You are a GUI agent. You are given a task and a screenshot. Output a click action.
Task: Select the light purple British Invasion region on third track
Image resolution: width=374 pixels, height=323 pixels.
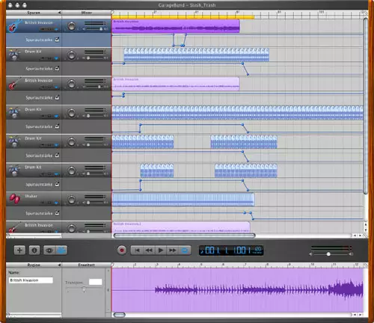point(176,84)
